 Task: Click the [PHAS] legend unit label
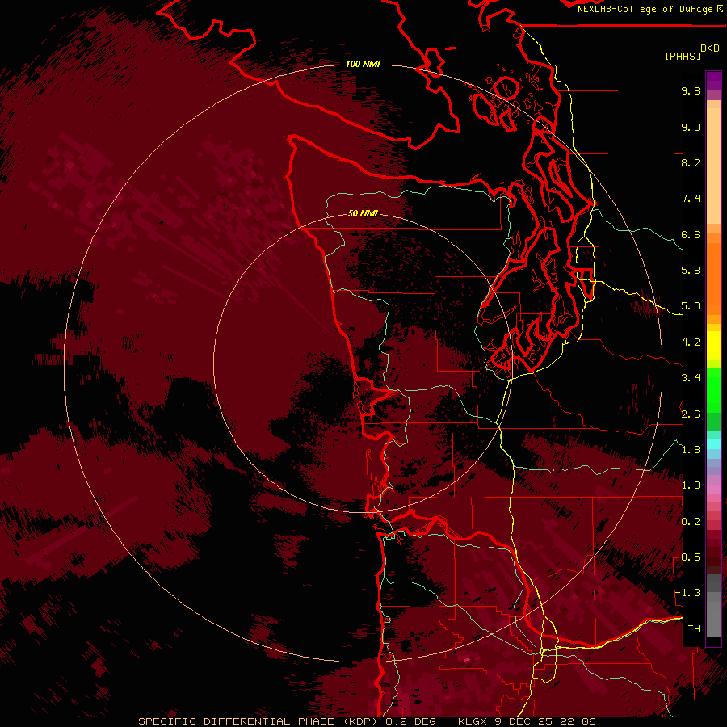(x=683, y=57)
